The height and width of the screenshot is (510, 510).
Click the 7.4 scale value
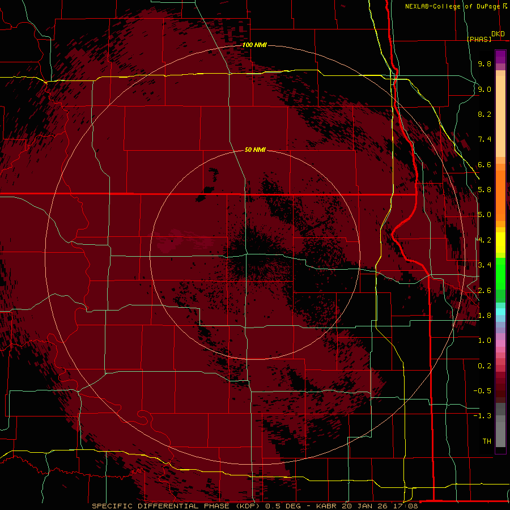pyautogui.click(x=484, y=139)
